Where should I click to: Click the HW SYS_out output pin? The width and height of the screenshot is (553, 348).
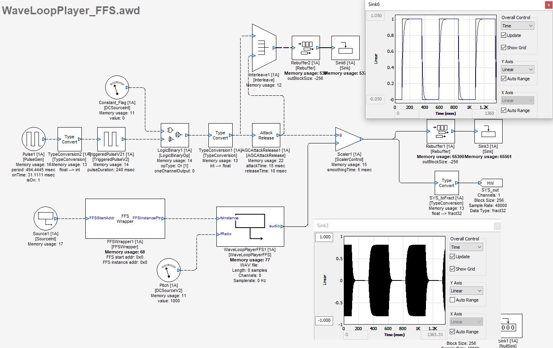click(491, 183)
